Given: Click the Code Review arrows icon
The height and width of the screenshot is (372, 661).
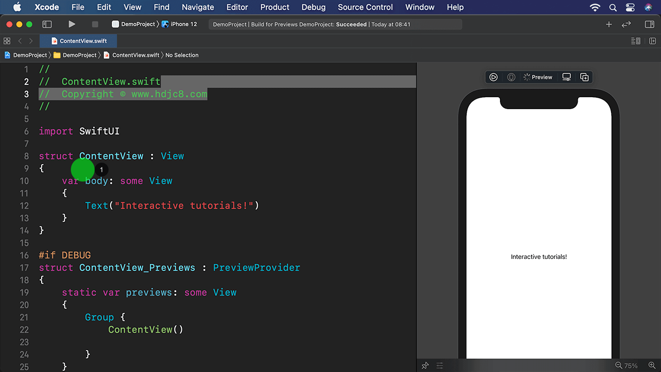Looking at the screenshot, I should pos(626,24).
